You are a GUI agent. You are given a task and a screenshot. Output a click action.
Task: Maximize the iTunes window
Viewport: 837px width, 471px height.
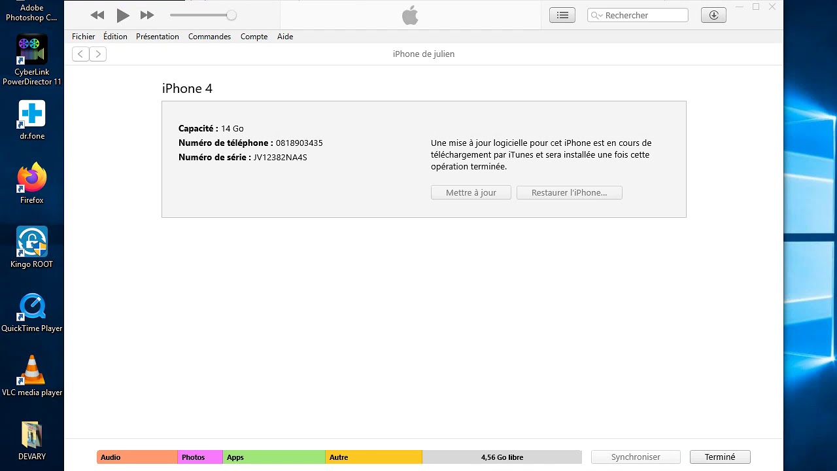[x=756, y=7]
